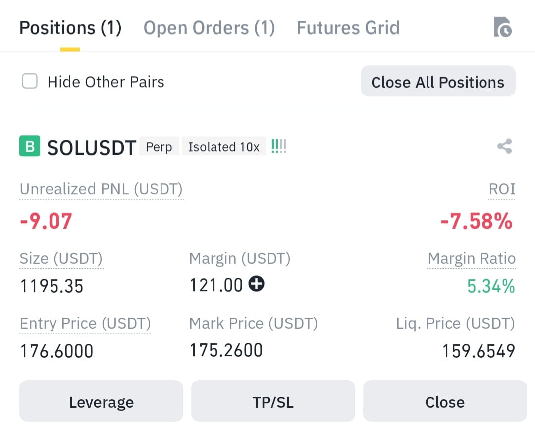Viewport: 535px width, 438px height.
Task: Open the Open Orders (1) tab
Action: 209,28
